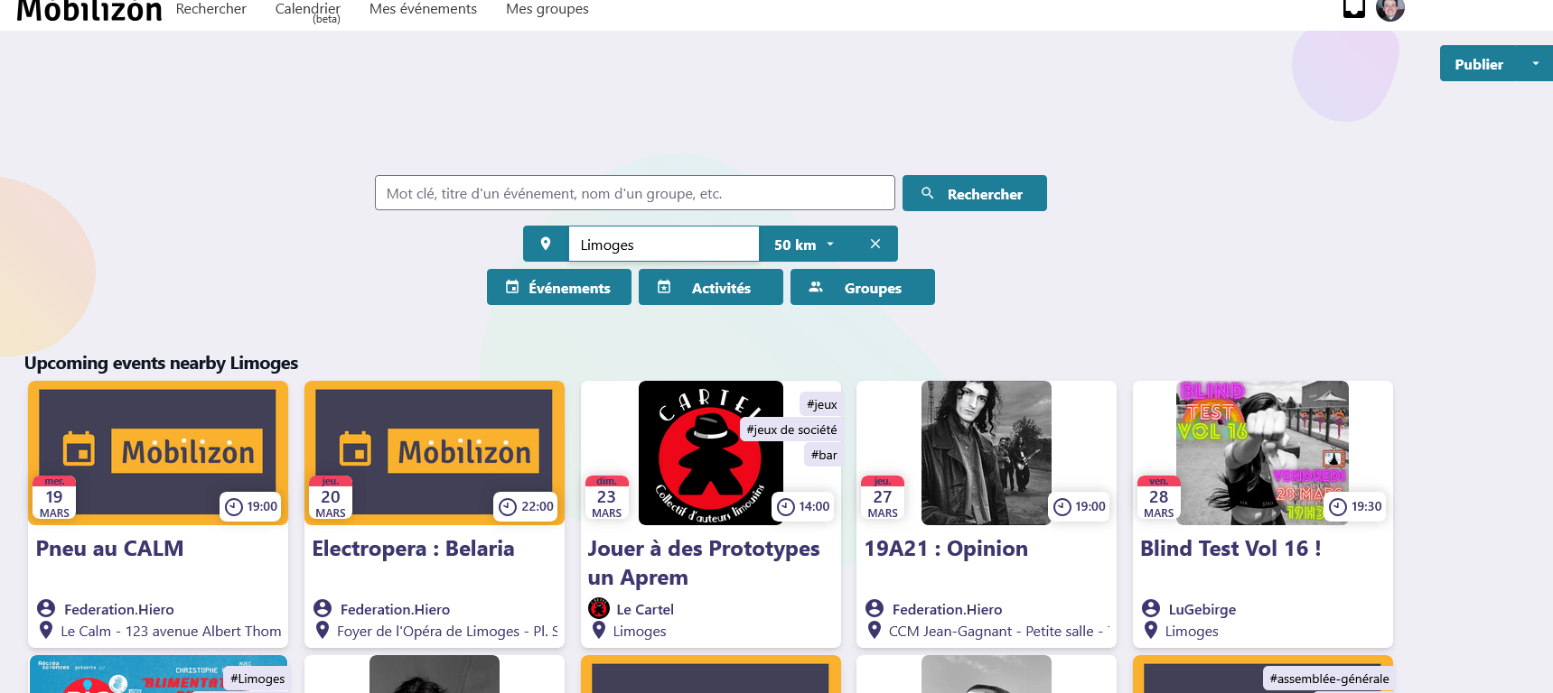Click the 19:00 time badge on Pneu au CALM
This screenshot has height=693, width=1553.
pyautogui.click(x=251, y=506)
